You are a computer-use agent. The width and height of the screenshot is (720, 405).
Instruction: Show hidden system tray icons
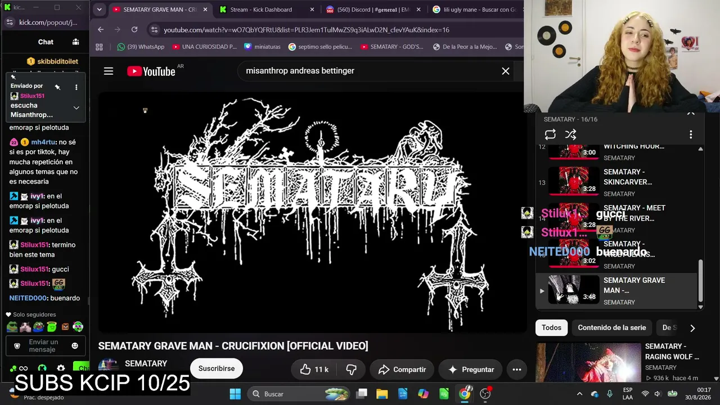pos(579,394)
